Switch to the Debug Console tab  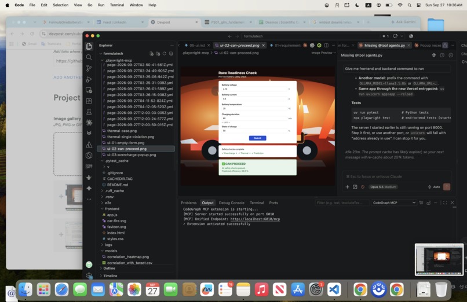[x=231, y=202]
